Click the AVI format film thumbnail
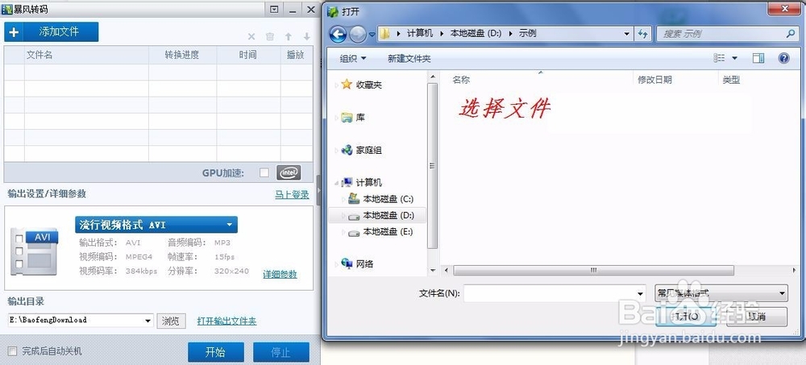806x365 pixels. (34, 251)
